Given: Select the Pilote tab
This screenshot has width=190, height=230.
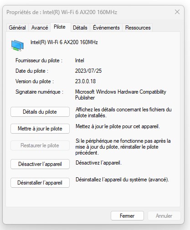Looking at the screenshot, I should 60,27.
